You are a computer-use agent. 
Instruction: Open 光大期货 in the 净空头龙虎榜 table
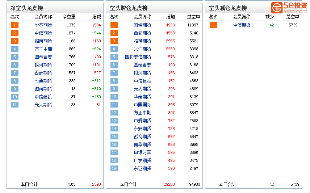[x=43, y=105]
